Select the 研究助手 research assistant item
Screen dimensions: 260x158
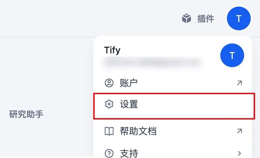(x=26, y=114)
